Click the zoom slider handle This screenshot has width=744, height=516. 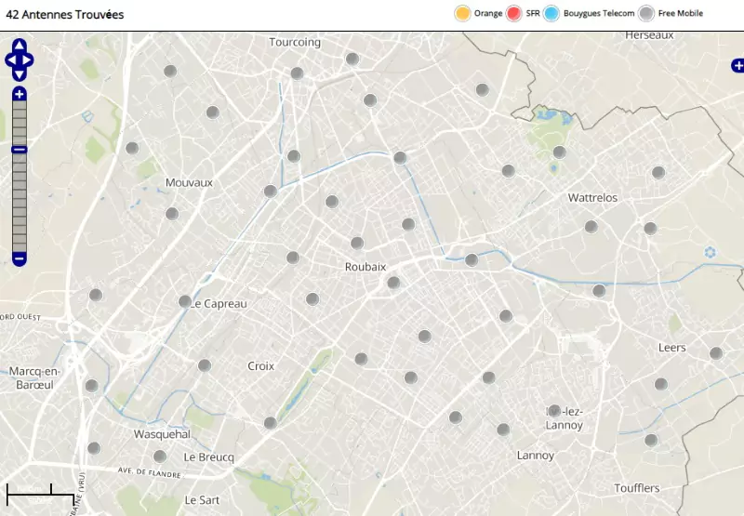[x=20, y=150]
